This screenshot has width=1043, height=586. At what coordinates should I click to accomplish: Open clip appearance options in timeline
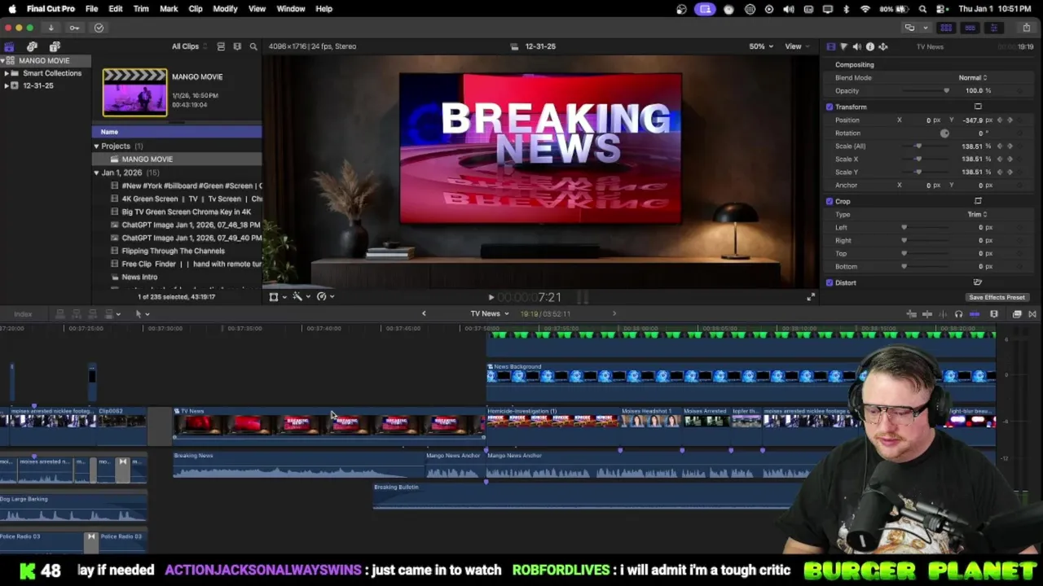[994, 314]
